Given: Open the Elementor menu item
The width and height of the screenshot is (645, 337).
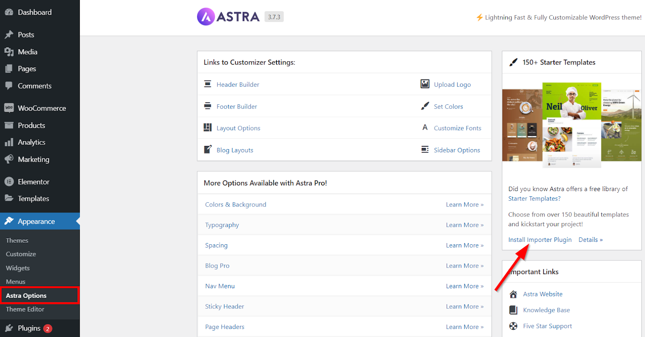Looking at the screenshot, I should pos(33,182).
